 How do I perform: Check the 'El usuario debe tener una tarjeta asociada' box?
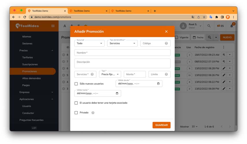point(76,103)
